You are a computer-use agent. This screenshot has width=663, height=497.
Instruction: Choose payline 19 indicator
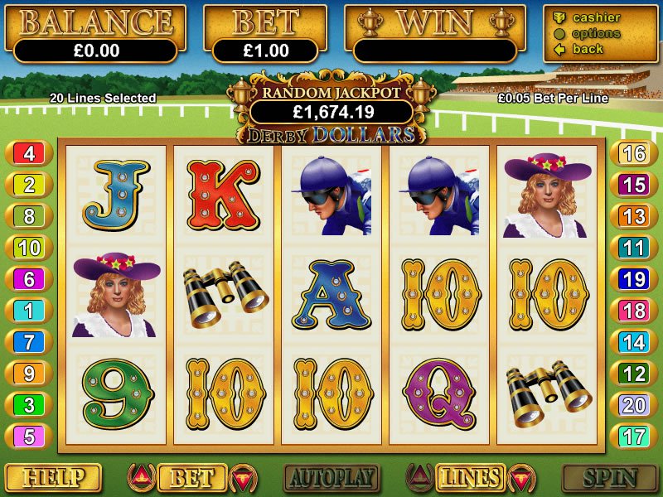coord(633,279)
